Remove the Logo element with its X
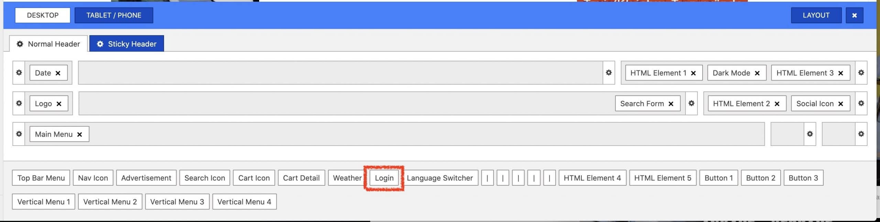 point(59,104)
